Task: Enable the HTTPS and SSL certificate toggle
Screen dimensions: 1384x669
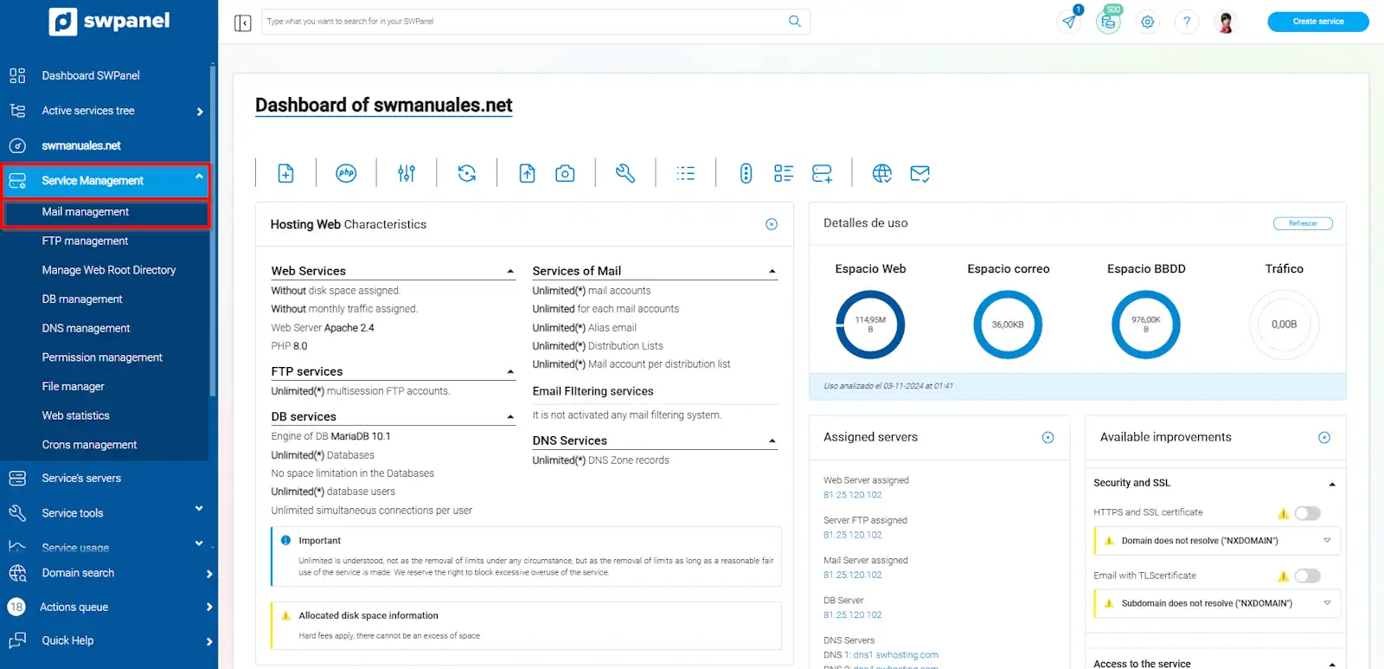Action: [x=1307, y=513]
